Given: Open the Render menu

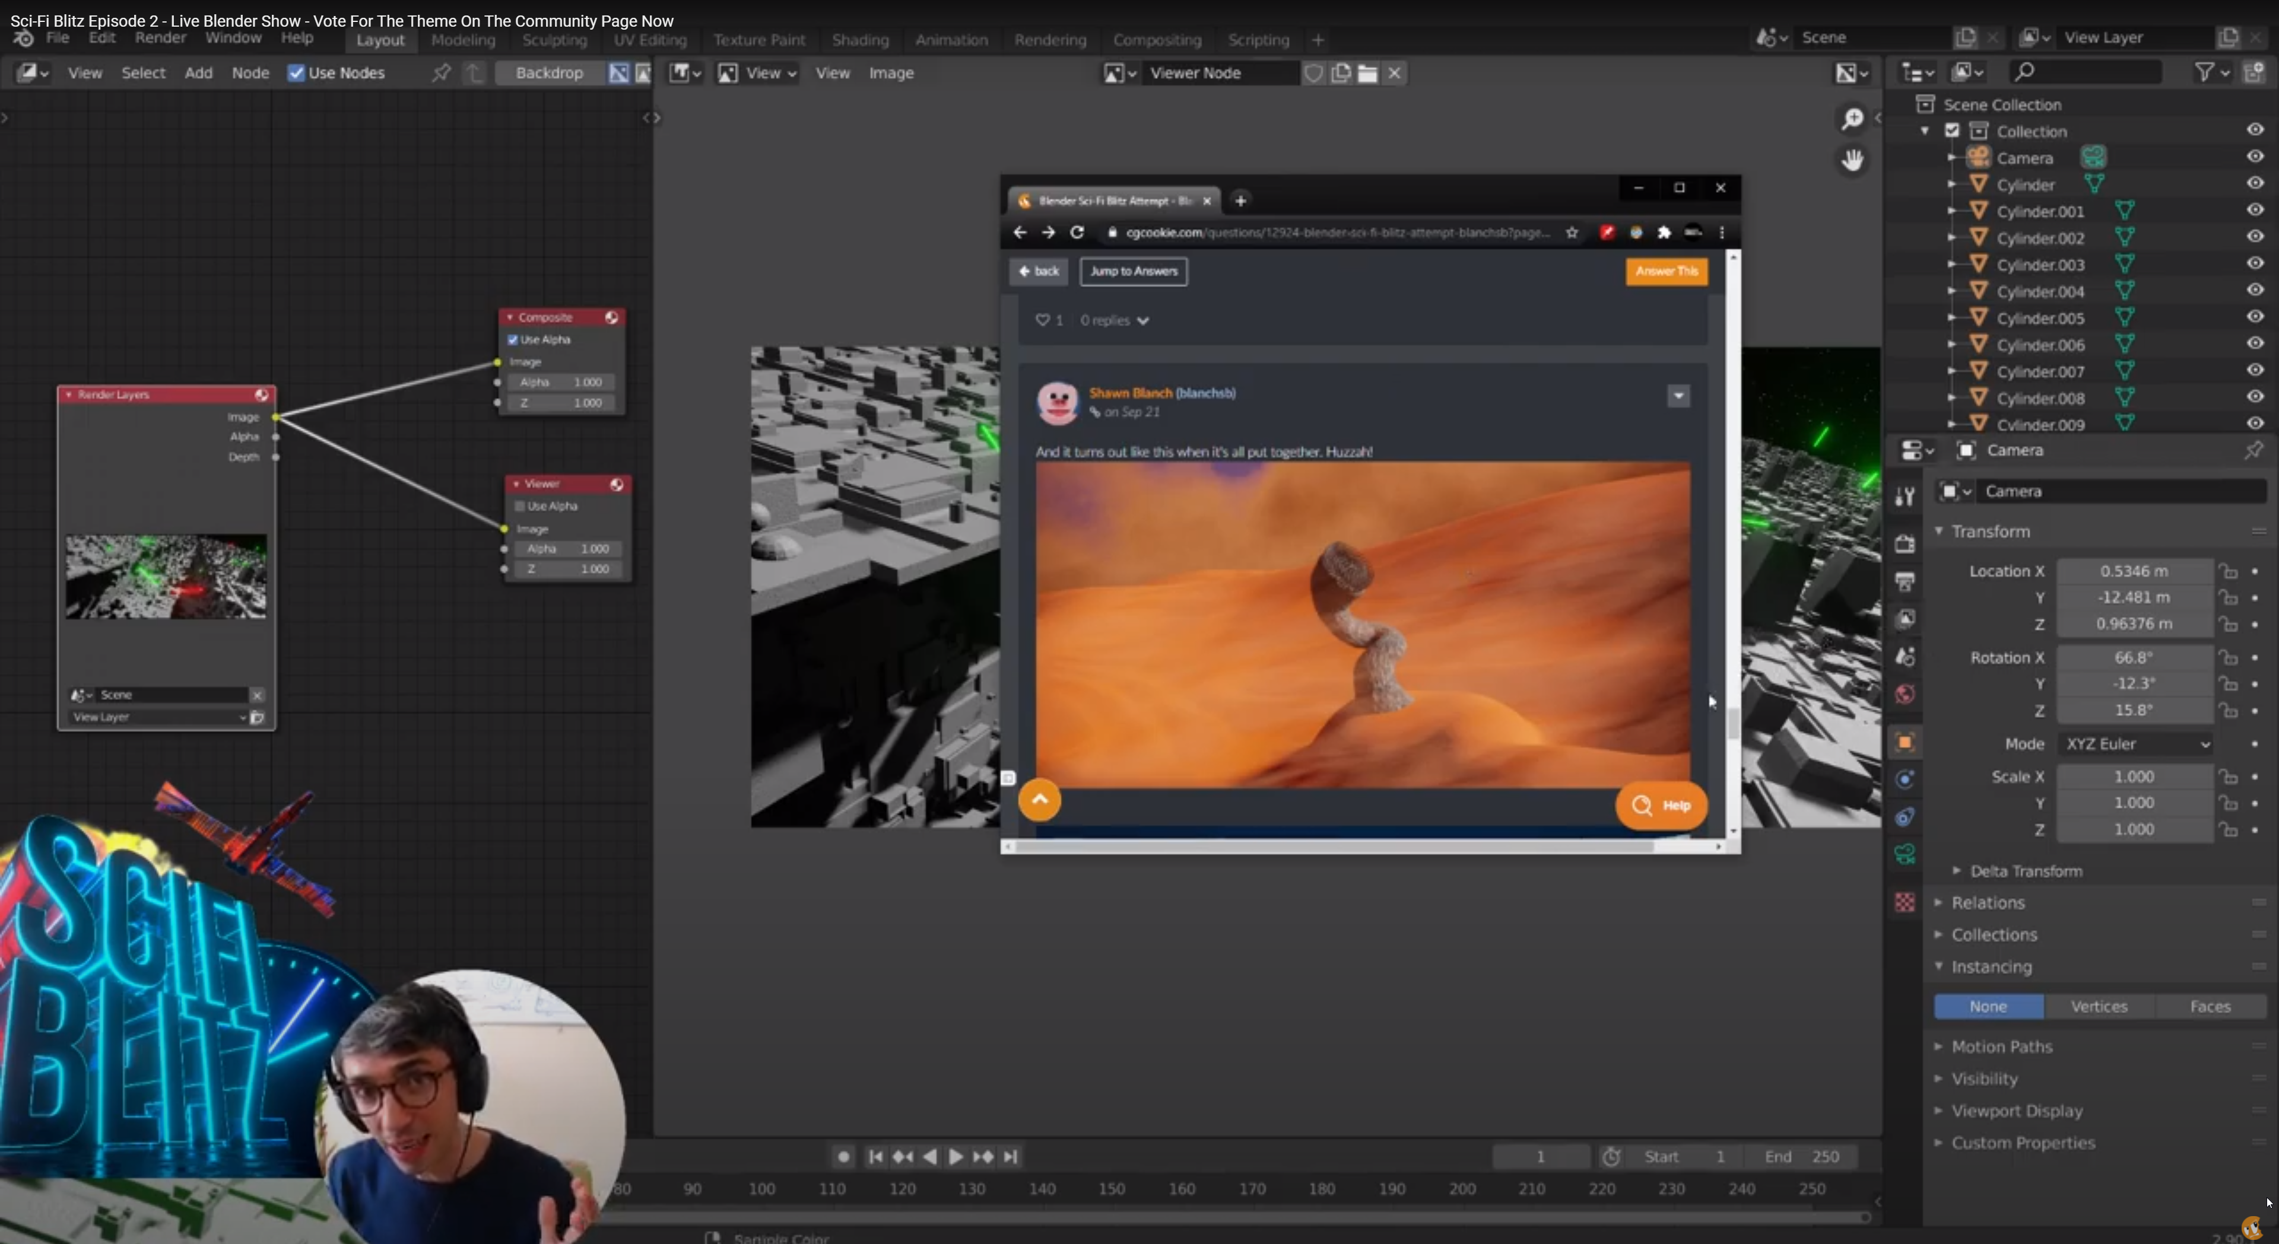Looking at the screenshot, I should [160, 38].
